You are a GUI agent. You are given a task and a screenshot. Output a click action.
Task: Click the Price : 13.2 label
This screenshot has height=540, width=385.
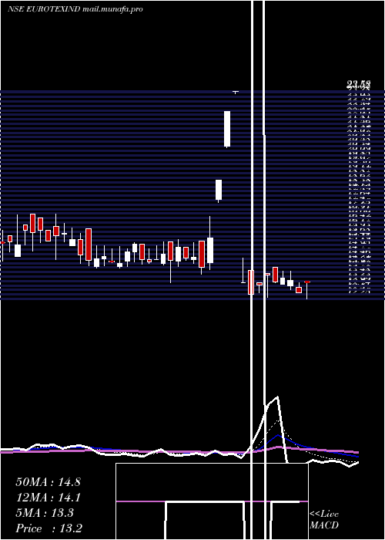[x=49, y=528]
